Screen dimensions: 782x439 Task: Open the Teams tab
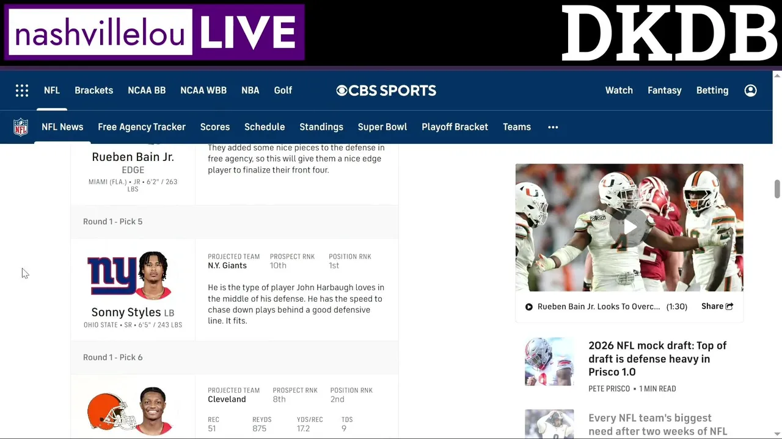pyautogui.click(x=517, y=127)
